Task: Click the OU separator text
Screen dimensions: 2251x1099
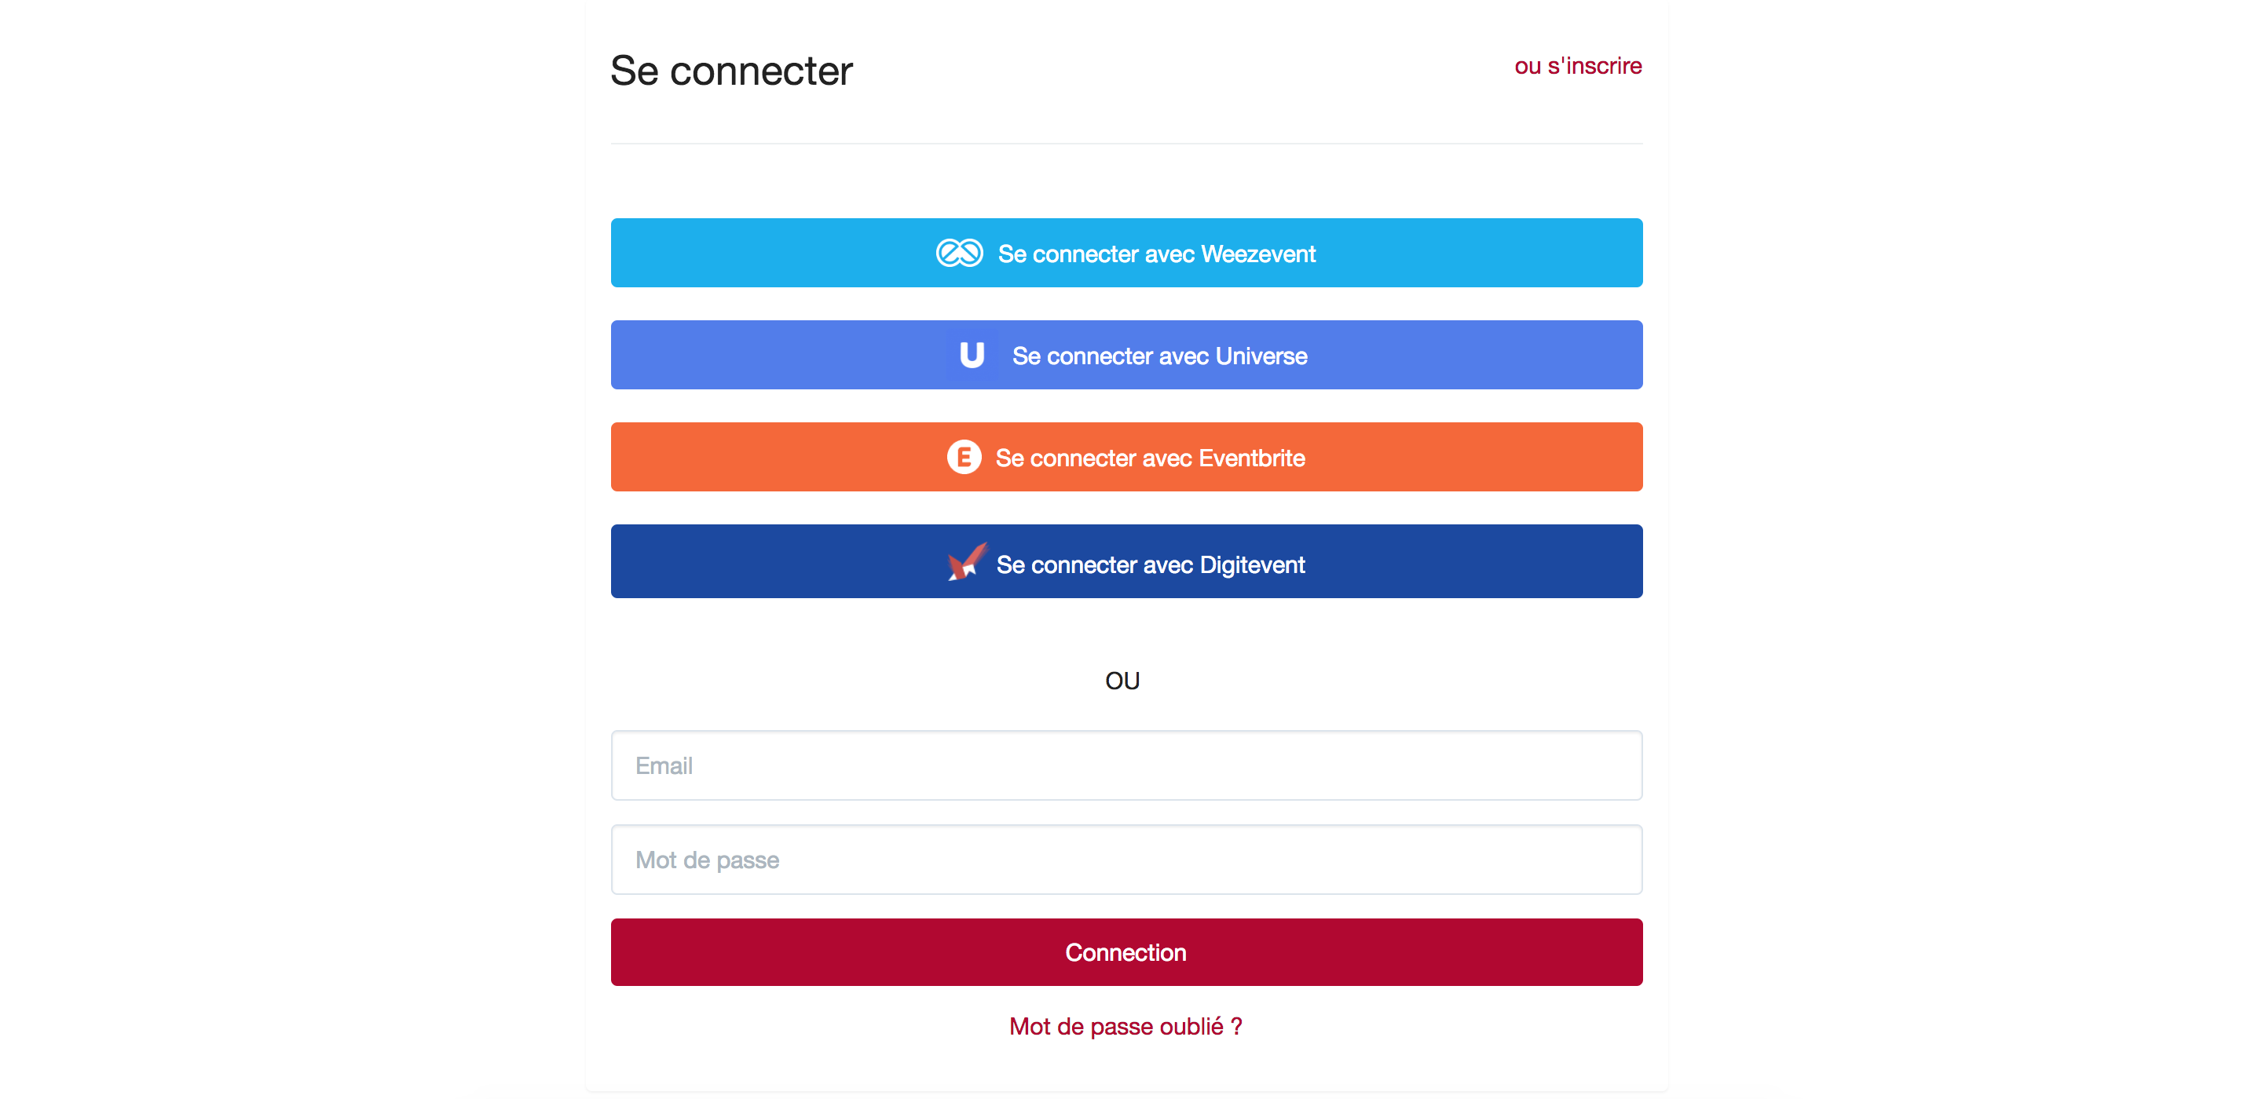Action: coord(1122,681)
